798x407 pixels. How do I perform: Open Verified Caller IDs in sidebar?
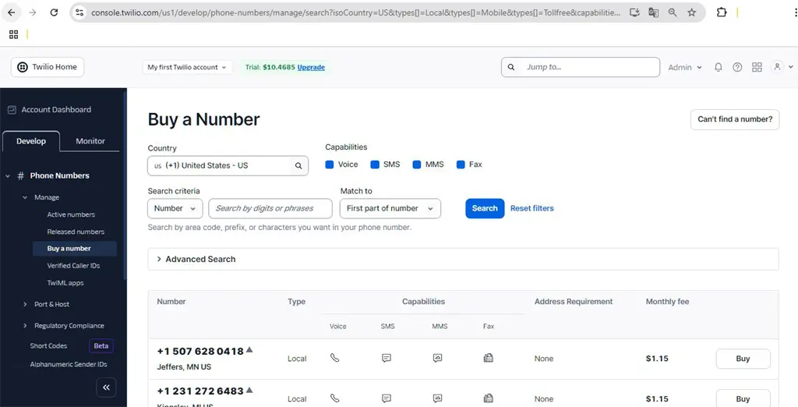click(x=73, y=266)
